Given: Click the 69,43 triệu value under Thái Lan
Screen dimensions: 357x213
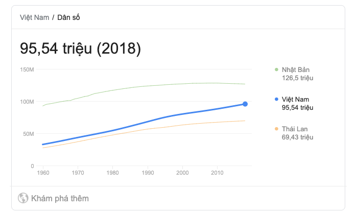Looking at the screenshot, I should tap(298, 137).
